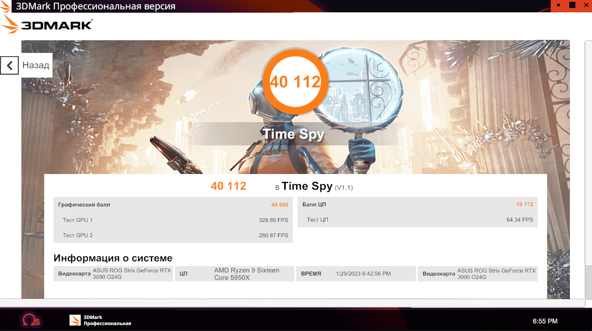Click the orange 40 112 score above the results table

228,186
